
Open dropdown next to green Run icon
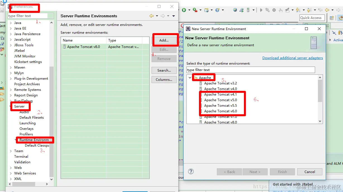[x=189, y=10]
